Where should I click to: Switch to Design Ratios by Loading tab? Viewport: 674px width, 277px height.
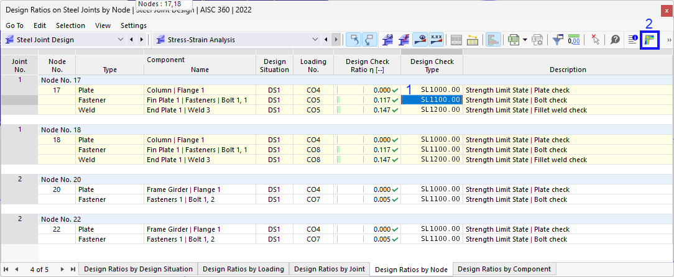pyautogui.click(x=243, y=270)
